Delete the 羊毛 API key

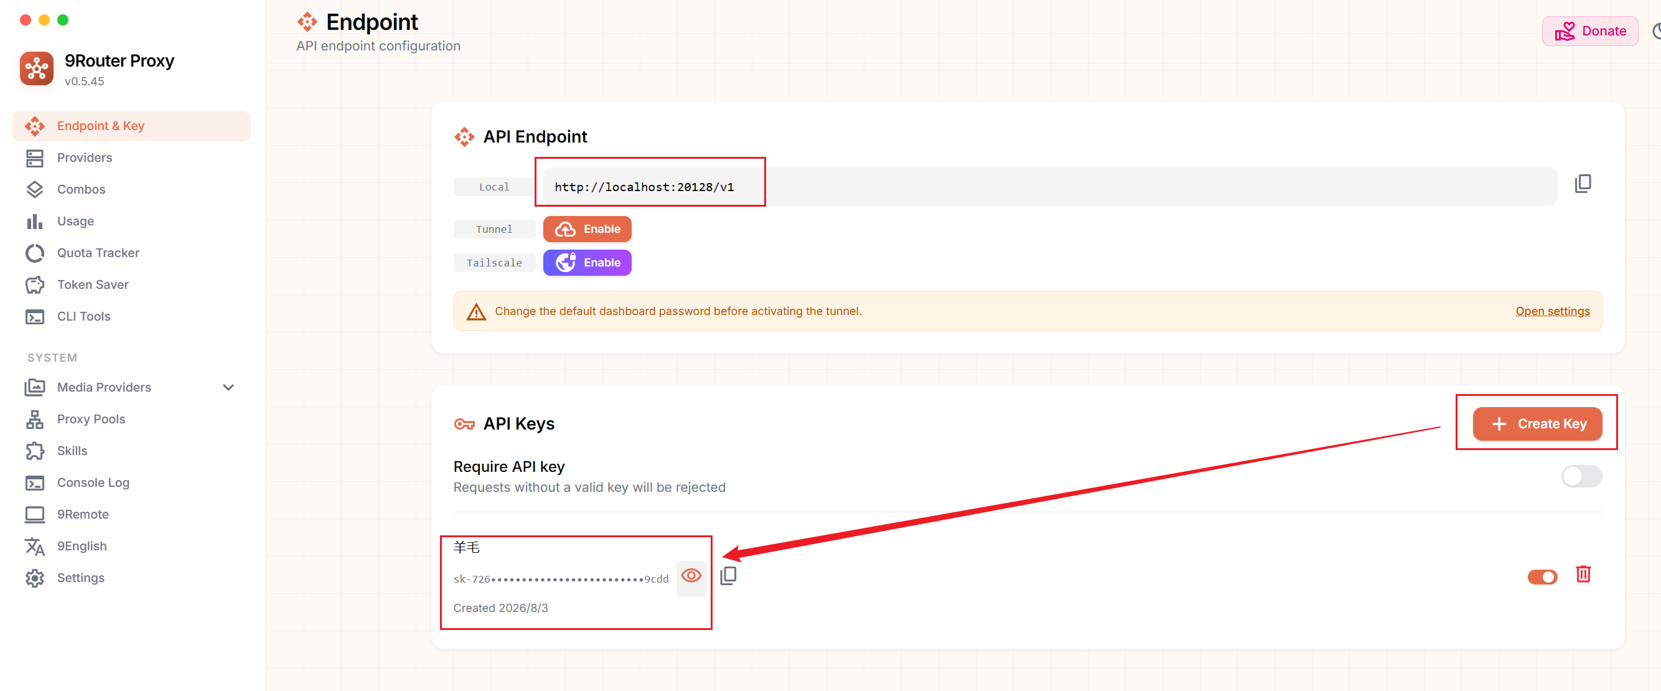click(1583, 573)
